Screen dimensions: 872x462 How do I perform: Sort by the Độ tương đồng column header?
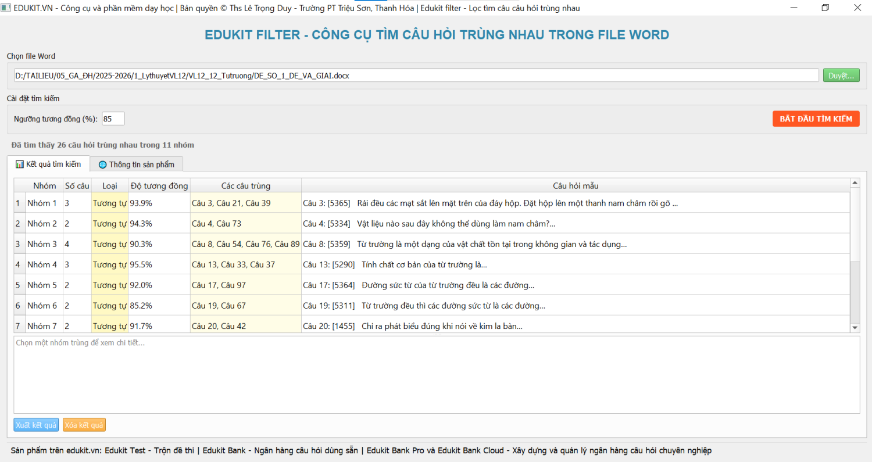[x=159, y=186]
